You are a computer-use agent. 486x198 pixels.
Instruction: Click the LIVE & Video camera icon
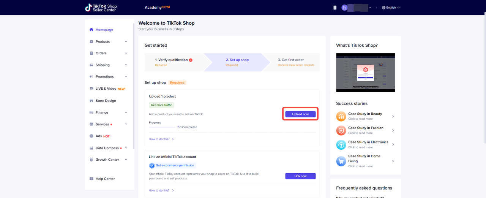click(x=92, y=89)
